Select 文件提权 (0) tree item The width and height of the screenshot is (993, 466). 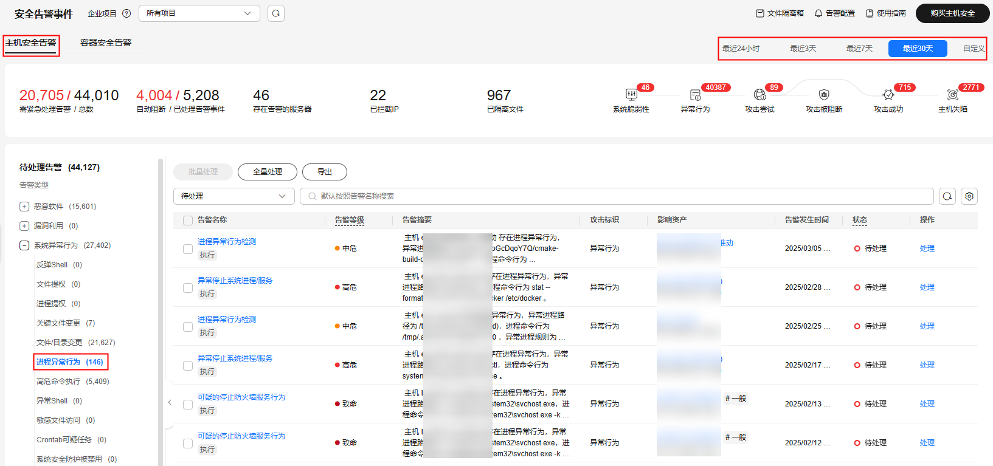(58, 284)
